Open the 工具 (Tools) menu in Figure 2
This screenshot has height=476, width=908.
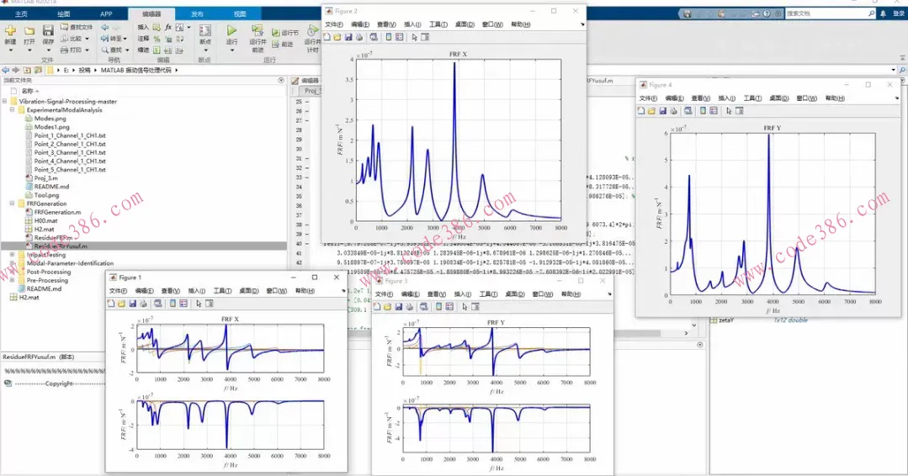tap(438, 24)
